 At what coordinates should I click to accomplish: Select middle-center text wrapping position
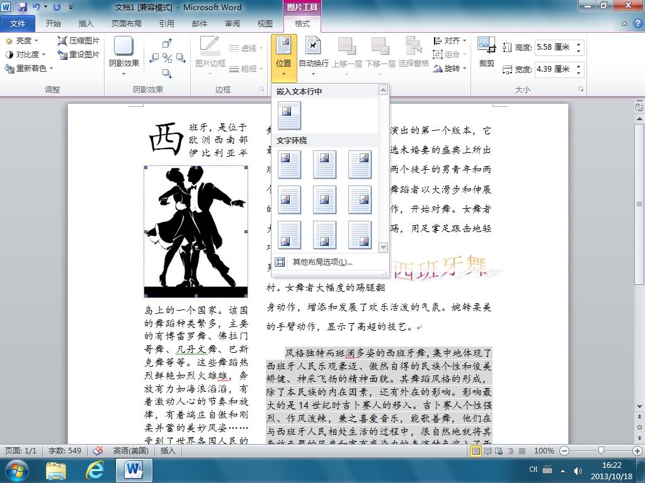click(x=324, y=199)
